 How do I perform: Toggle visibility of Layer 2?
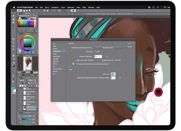pyautogui.click(x=19, y=98)
